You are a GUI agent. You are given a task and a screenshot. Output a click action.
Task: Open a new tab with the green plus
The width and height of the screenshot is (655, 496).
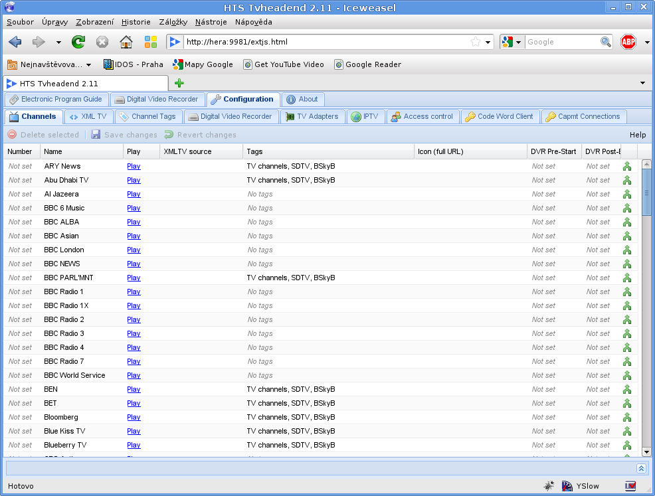(179, 83)
